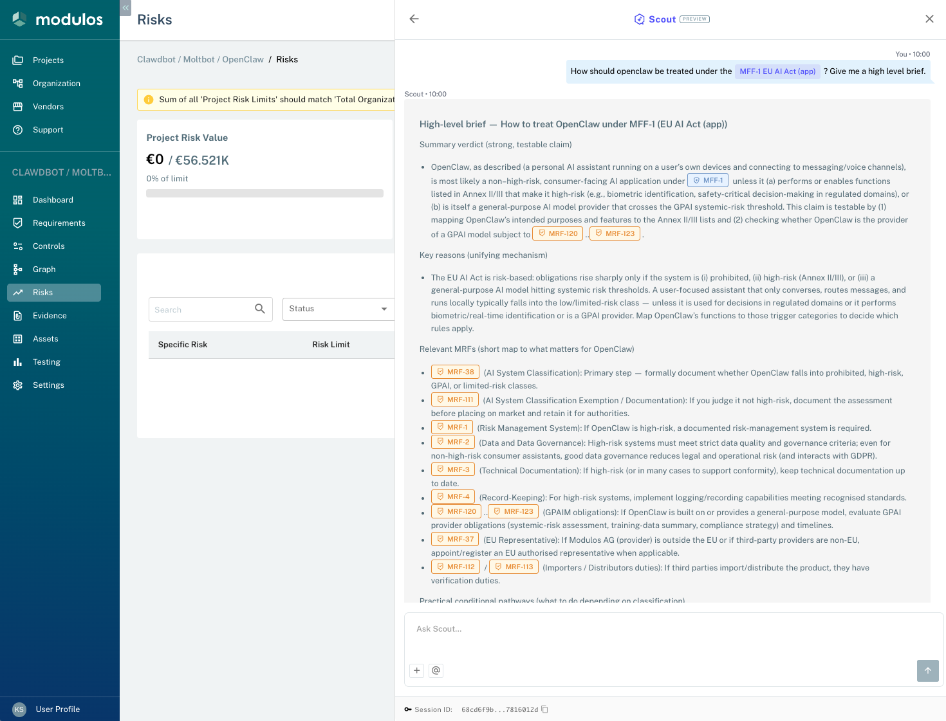
Task: Collapse the left sidebar with chevron icon
Action: click(x=125, y=8)
